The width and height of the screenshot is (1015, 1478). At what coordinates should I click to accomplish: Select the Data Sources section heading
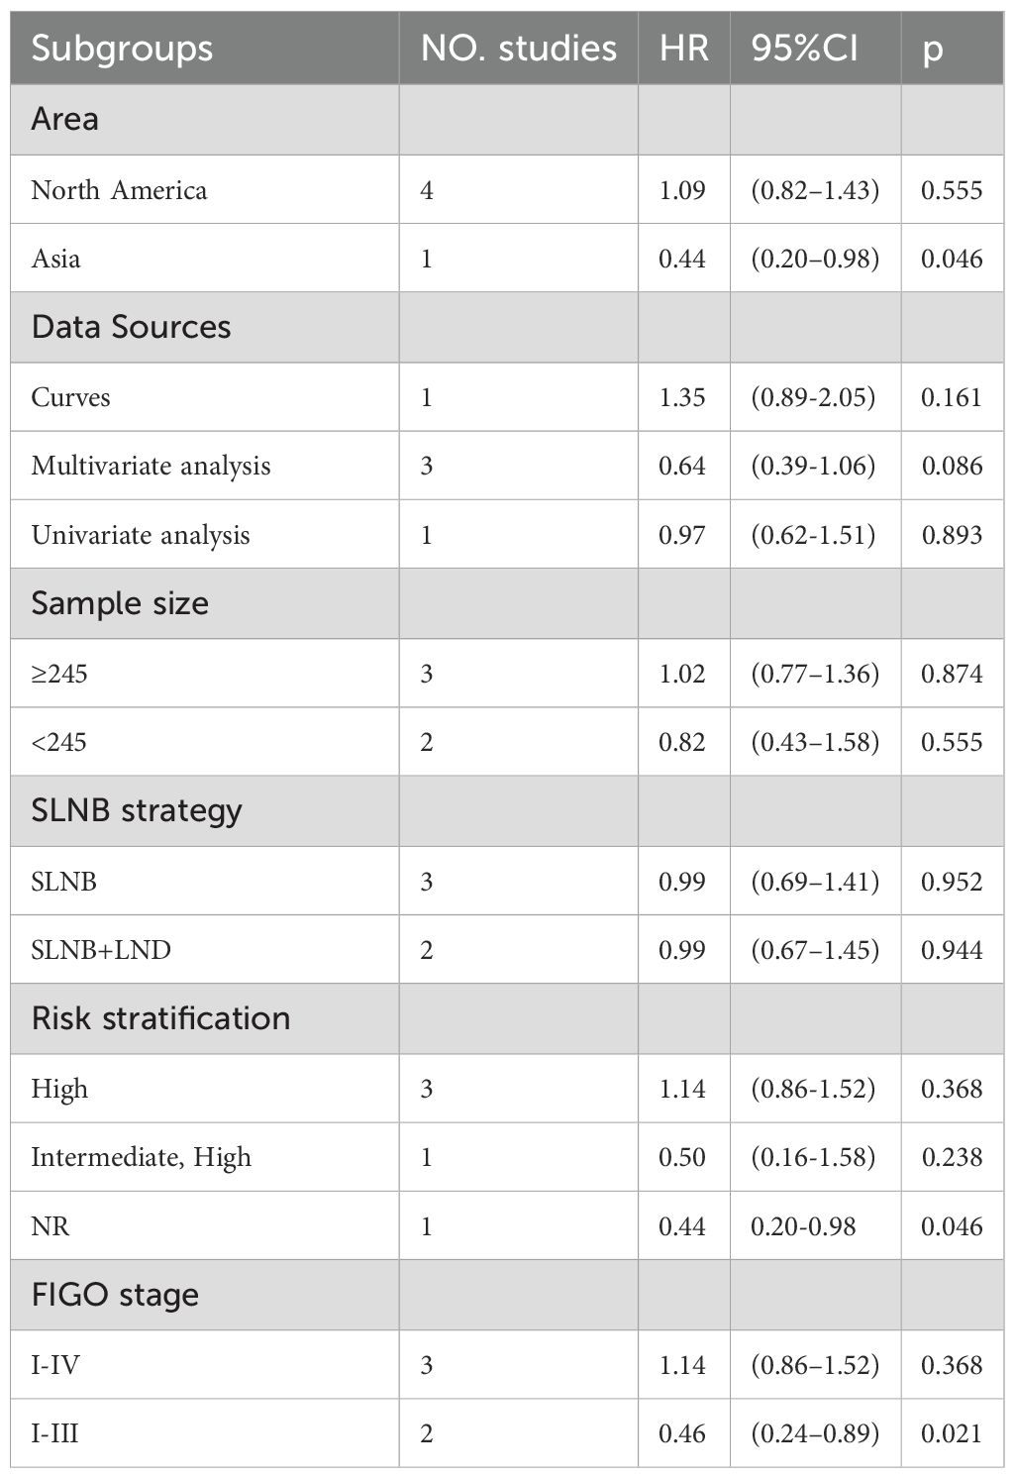click(131, 327)
